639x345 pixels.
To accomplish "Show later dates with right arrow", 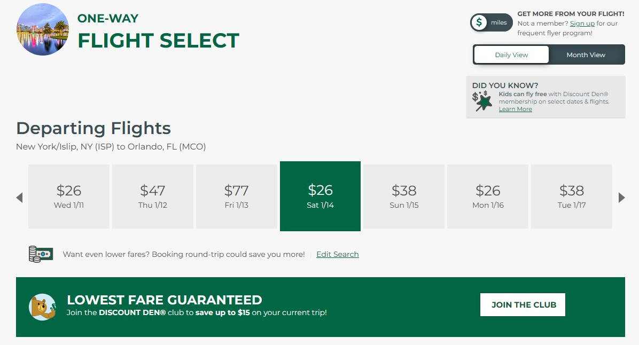I will pos(621,198).
